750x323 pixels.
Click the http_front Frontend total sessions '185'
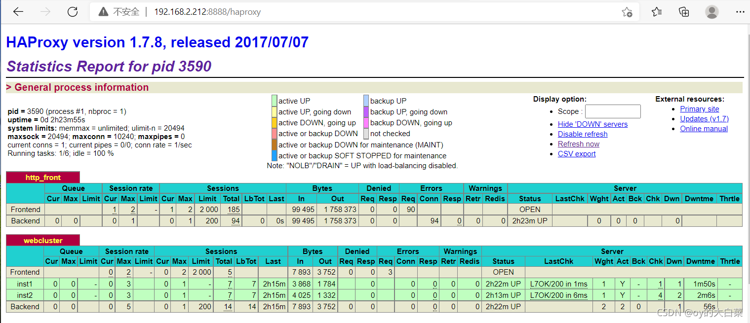234,210
